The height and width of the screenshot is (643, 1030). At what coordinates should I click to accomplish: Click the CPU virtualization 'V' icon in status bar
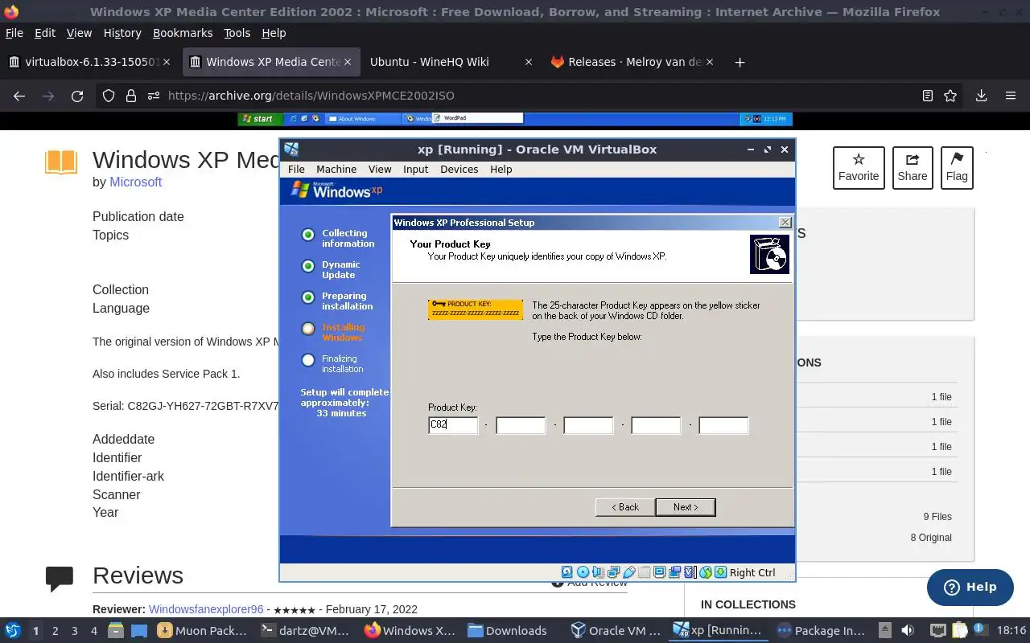point(690,572)
